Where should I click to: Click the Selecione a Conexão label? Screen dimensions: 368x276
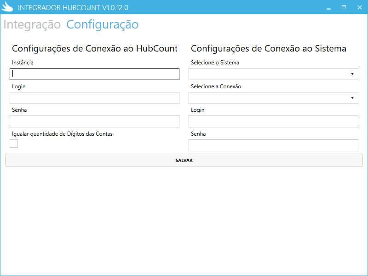click(216, 86)
